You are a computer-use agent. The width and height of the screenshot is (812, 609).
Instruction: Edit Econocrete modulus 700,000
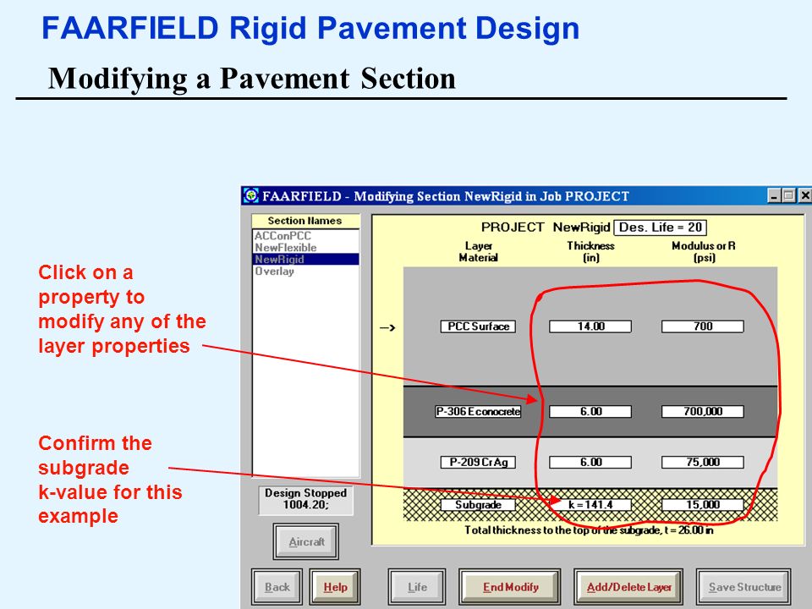point(703,412)
